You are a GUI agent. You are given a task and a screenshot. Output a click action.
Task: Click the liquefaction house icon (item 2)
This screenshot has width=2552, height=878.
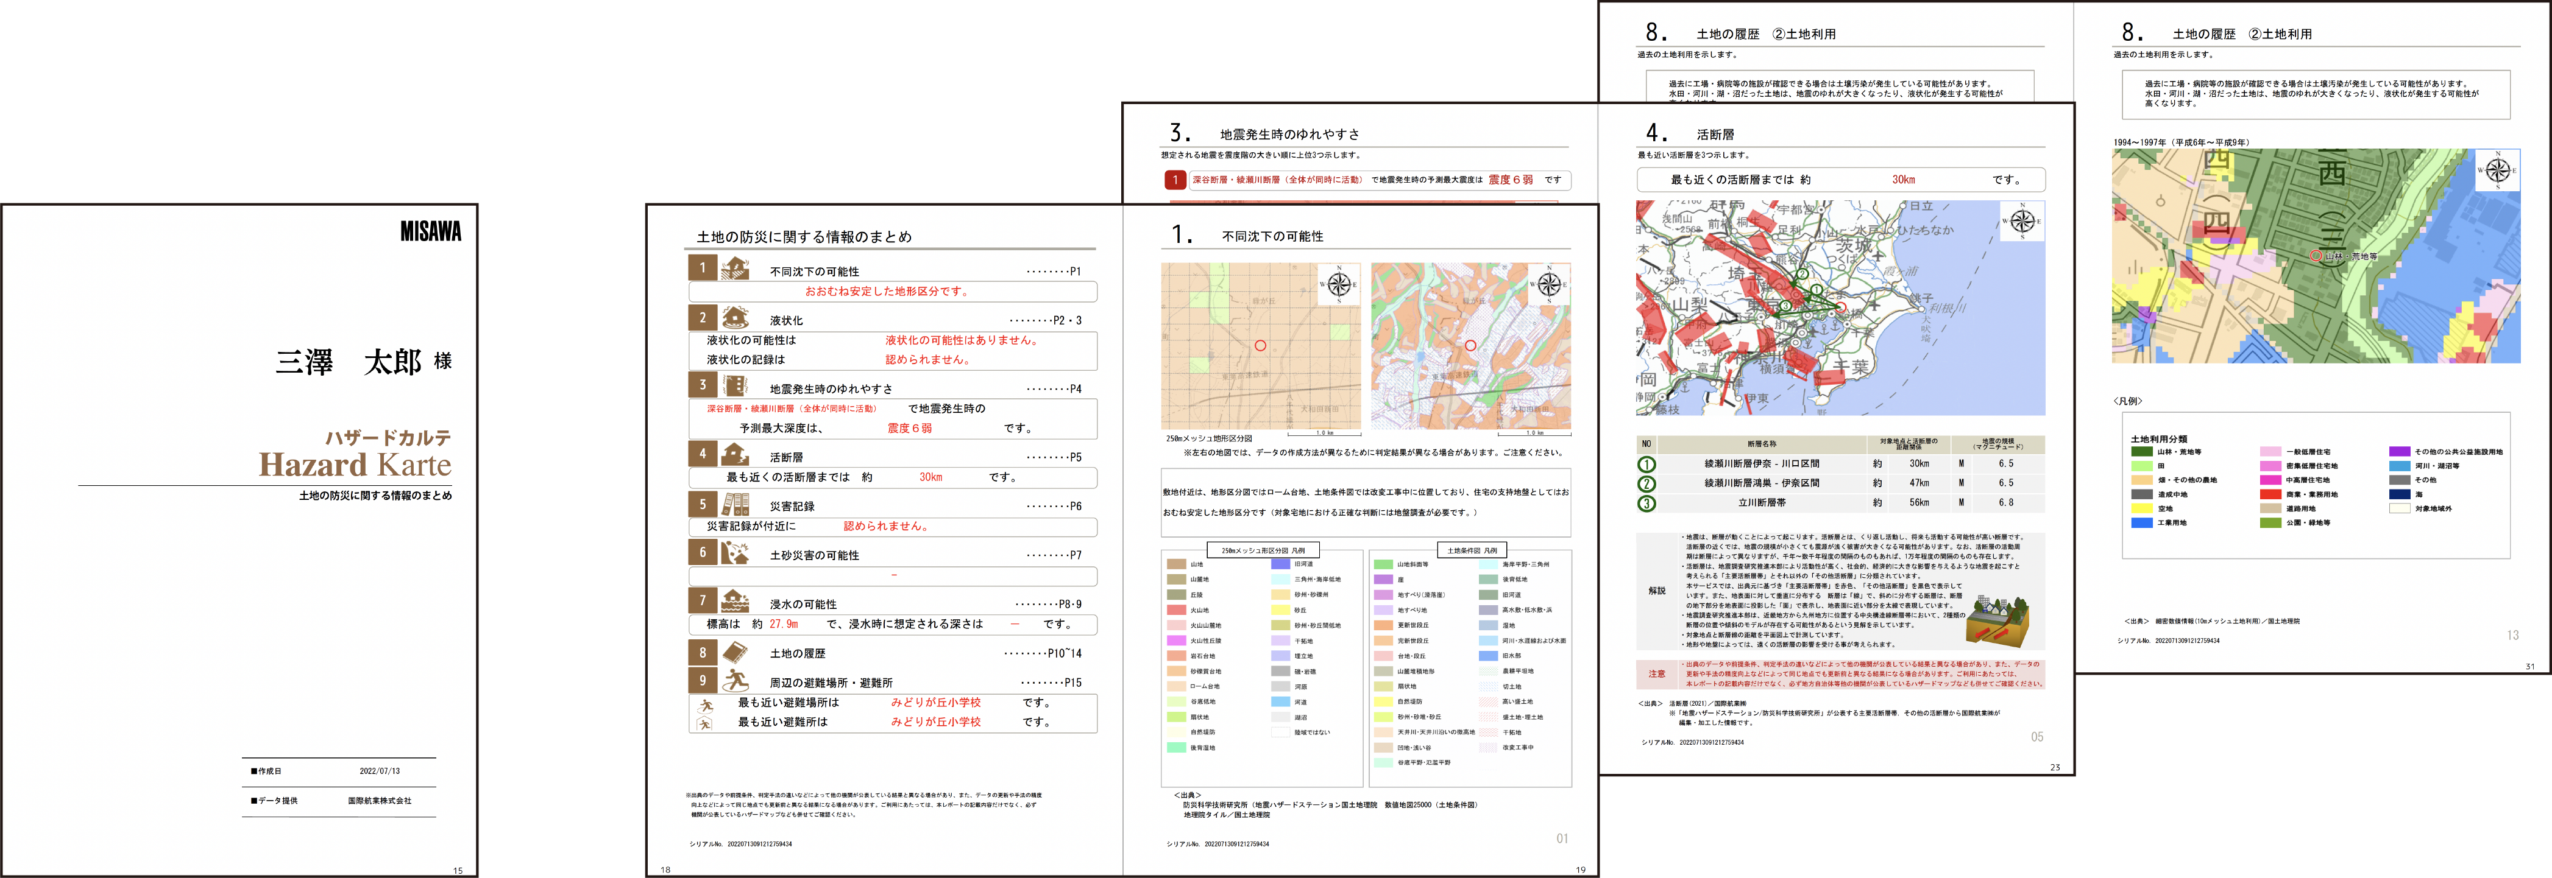(735, 317)
